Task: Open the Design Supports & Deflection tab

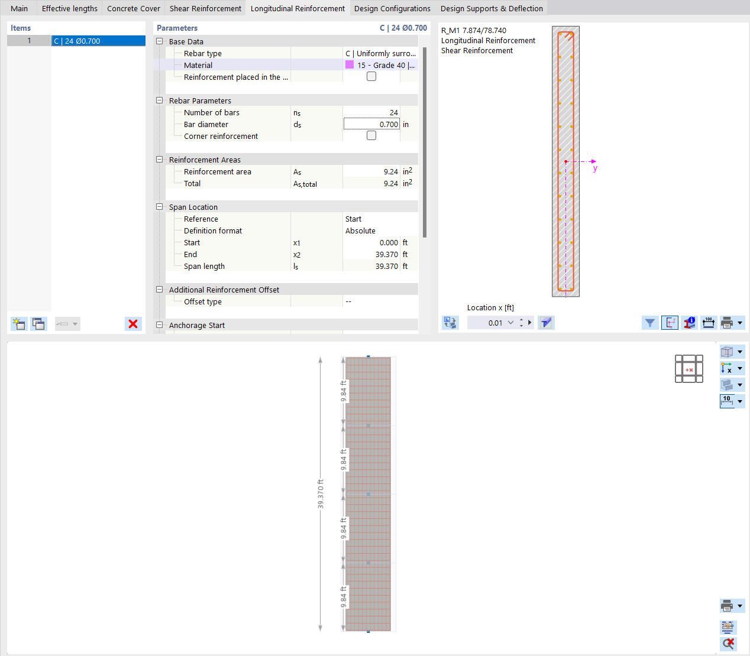Action: 492,8
